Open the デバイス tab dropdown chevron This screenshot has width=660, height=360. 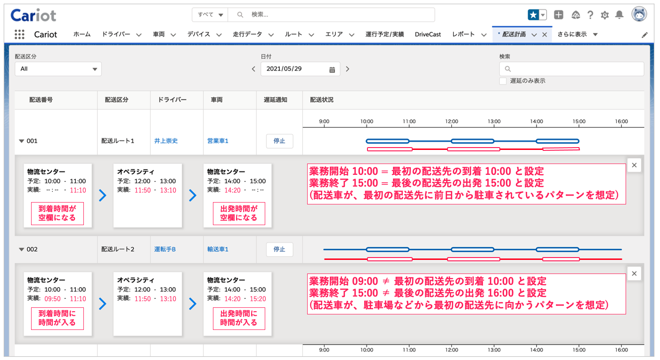219,35
